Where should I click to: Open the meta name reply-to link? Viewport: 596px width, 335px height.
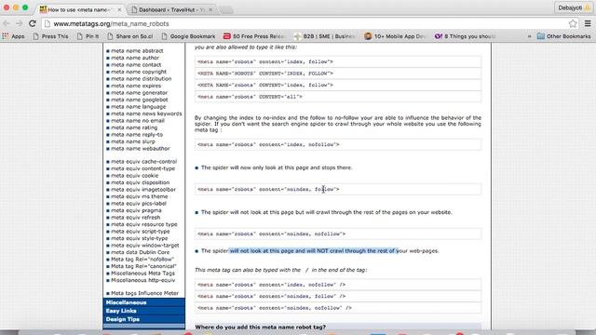pos(137,134)
